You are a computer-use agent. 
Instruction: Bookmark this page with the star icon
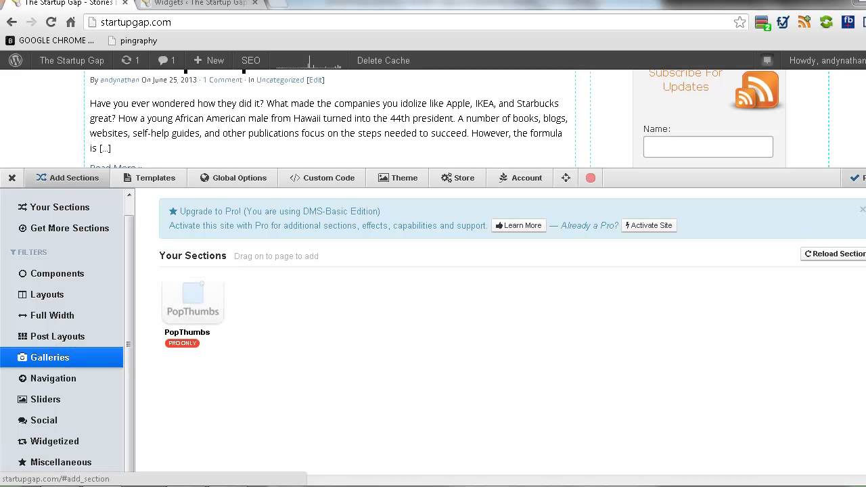[x=739, y=22]
